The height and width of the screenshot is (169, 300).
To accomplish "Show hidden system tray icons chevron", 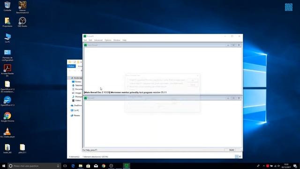I will point(263,166).
